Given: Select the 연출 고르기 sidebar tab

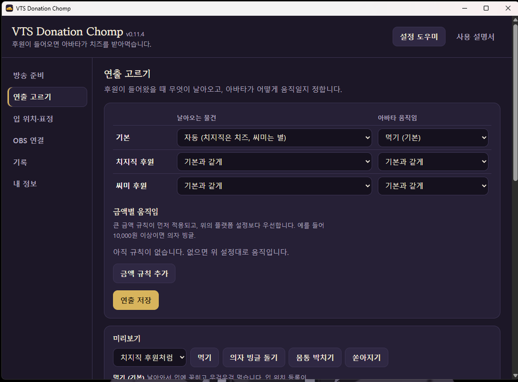Looking at the screenshot, I should (47, 97).
